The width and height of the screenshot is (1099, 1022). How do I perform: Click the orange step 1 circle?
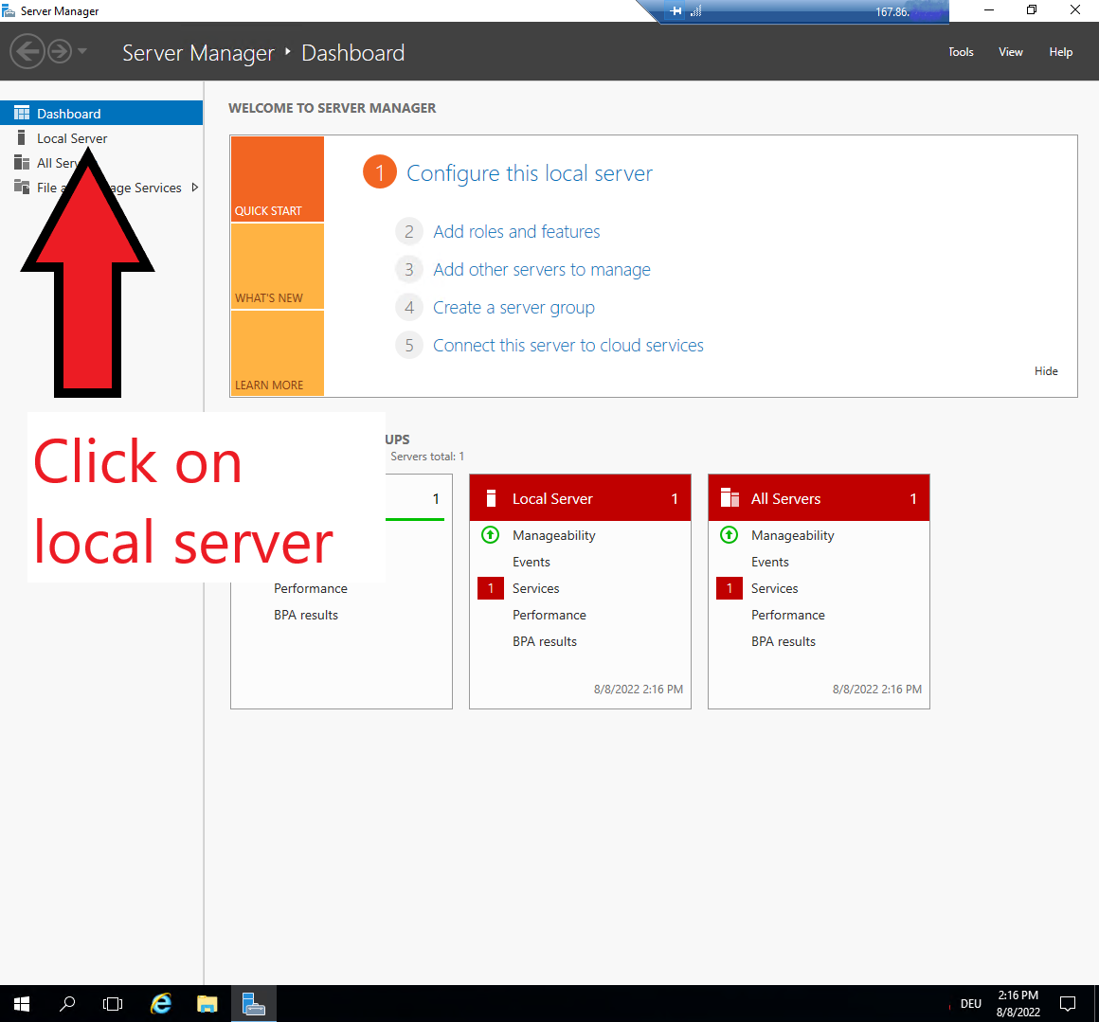(x=380, y=172)
